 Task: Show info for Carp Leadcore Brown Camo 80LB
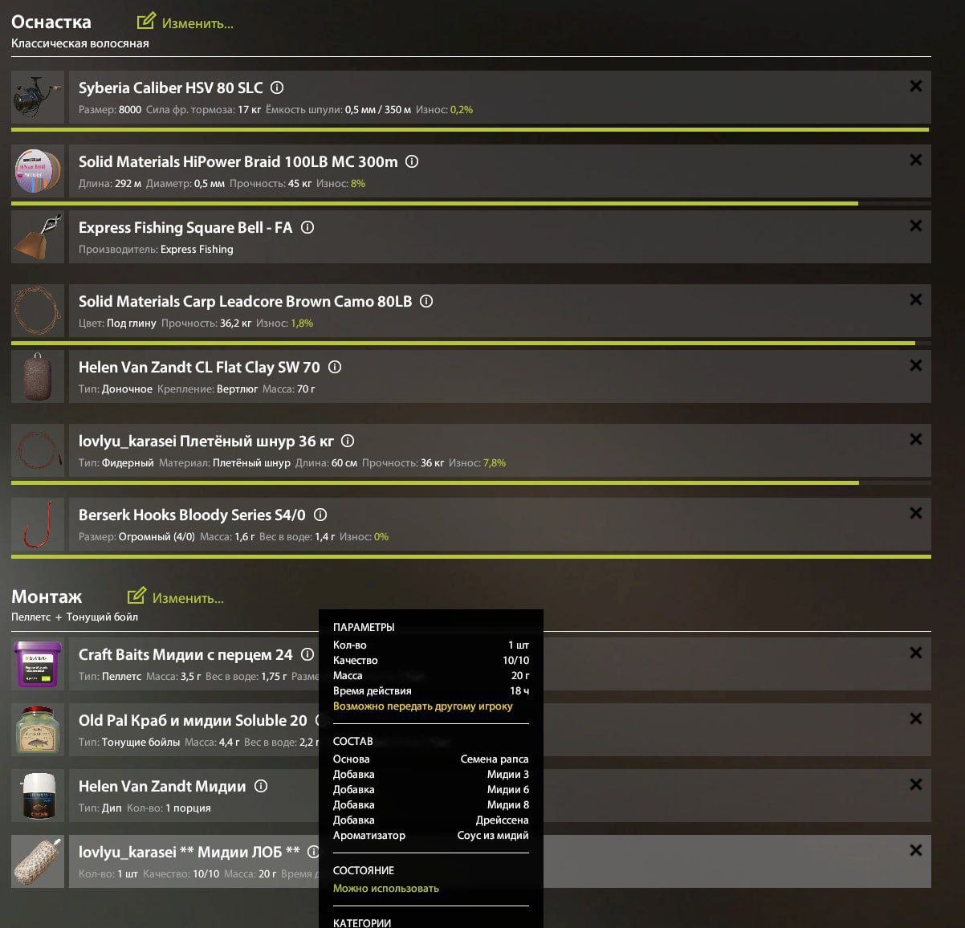click(426, 301)
